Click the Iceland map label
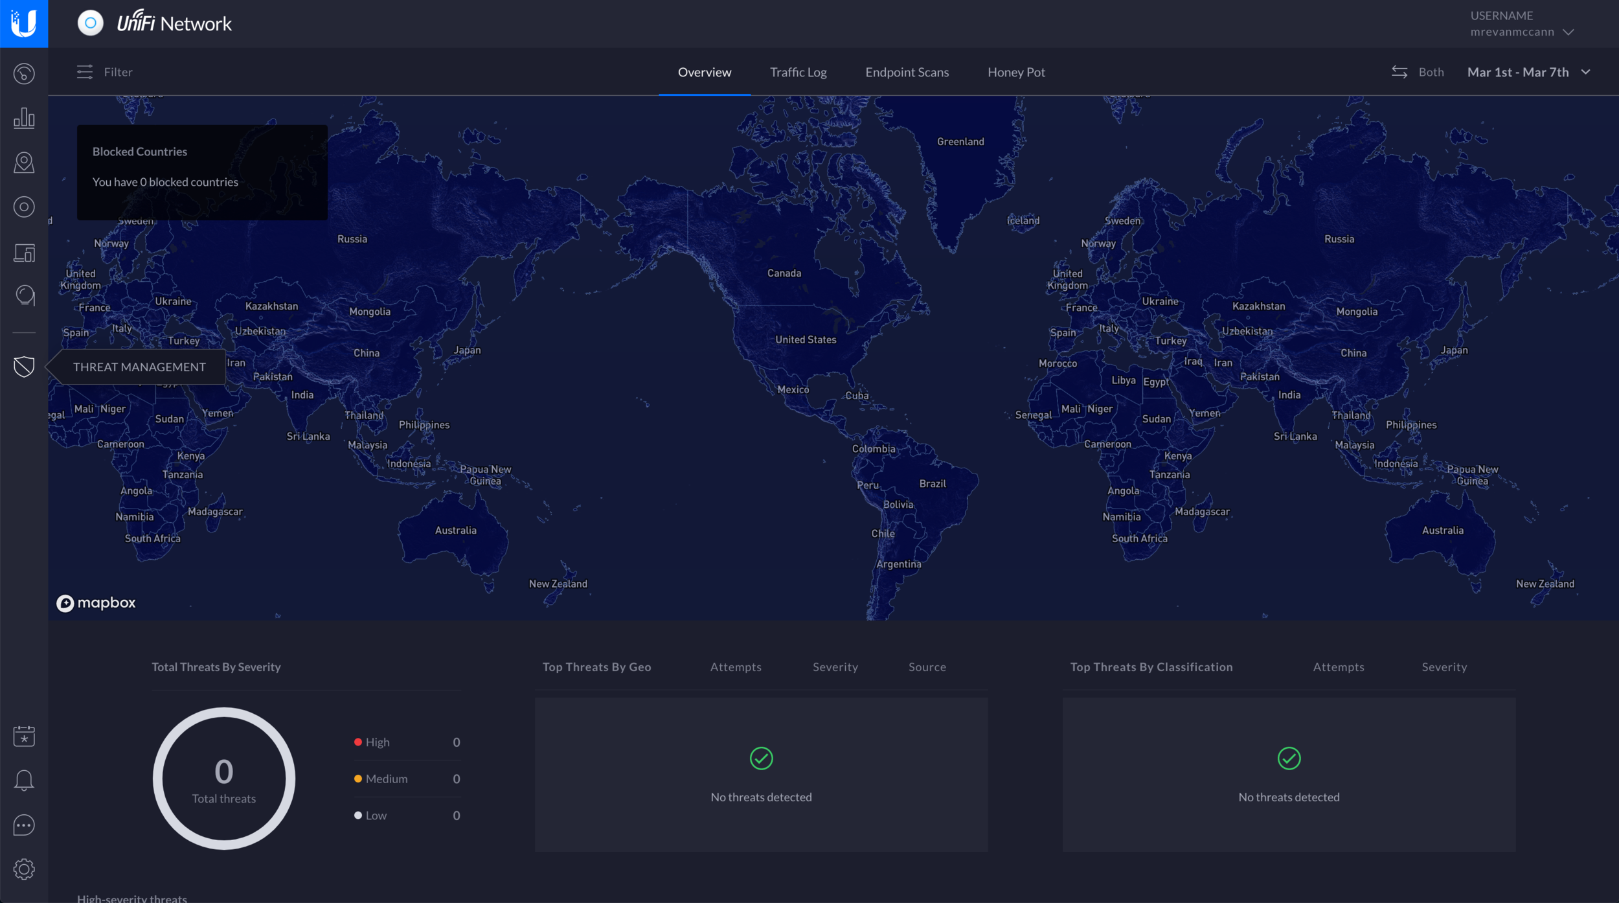The height and width of the screenshot is (903, 1619). (1023, 221)
